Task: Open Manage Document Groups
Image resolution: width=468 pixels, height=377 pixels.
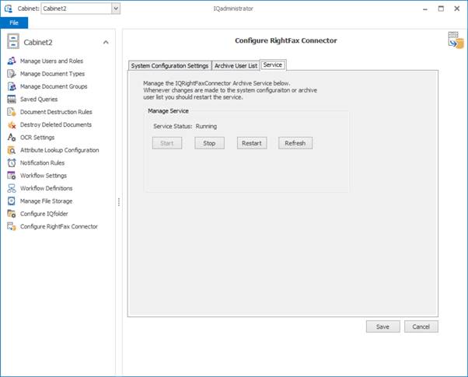Action: pos(54,86)
